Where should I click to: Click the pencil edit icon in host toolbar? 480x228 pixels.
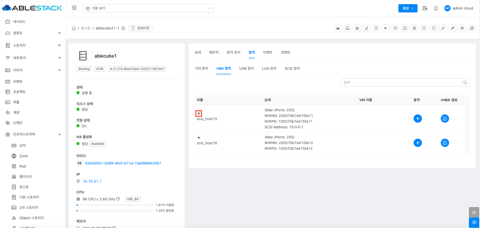click(x=366, y=28)
